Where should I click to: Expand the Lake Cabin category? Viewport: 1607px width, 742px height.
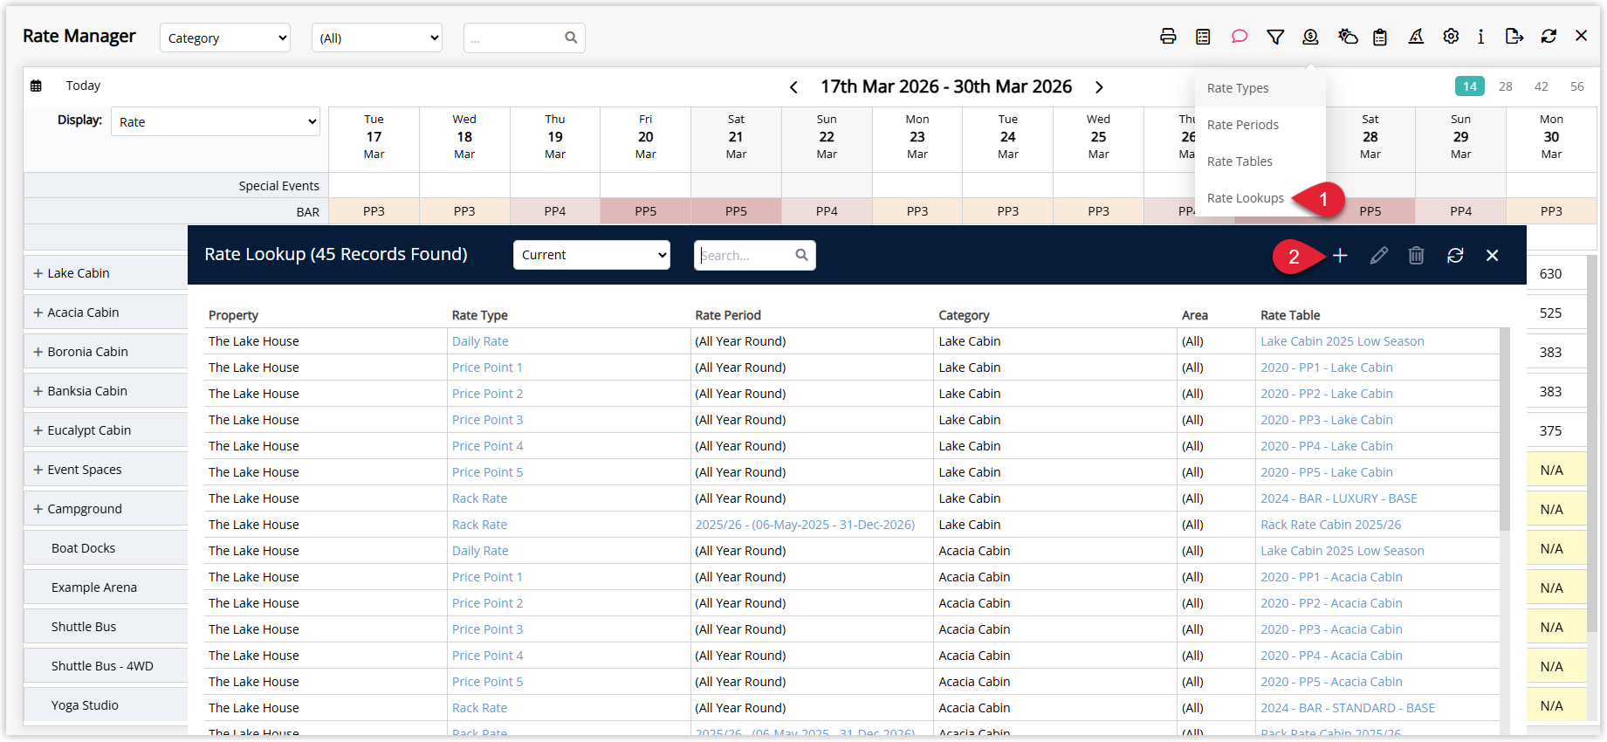click(38, 273)
